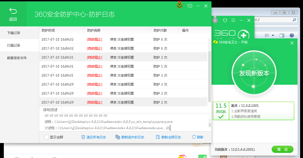Viewport: 303px width, 158px height.
Task: Click the 360 plus logo icon
Action: (x=243, y=35)
